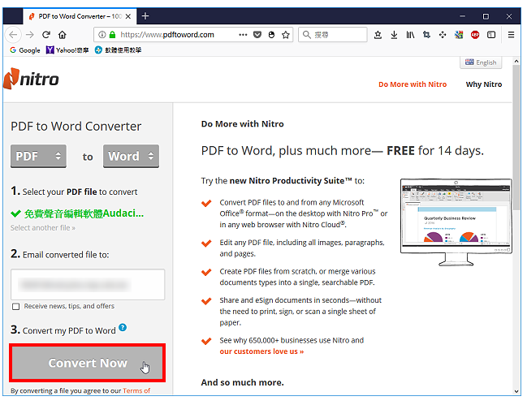View the secure connection padlock details

113,35
